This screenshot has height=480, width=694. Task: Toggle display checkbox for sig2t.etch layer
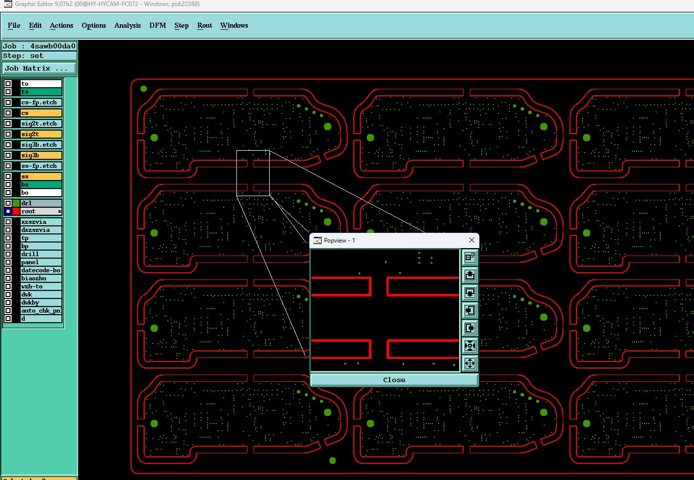click(x=8, y=124)
